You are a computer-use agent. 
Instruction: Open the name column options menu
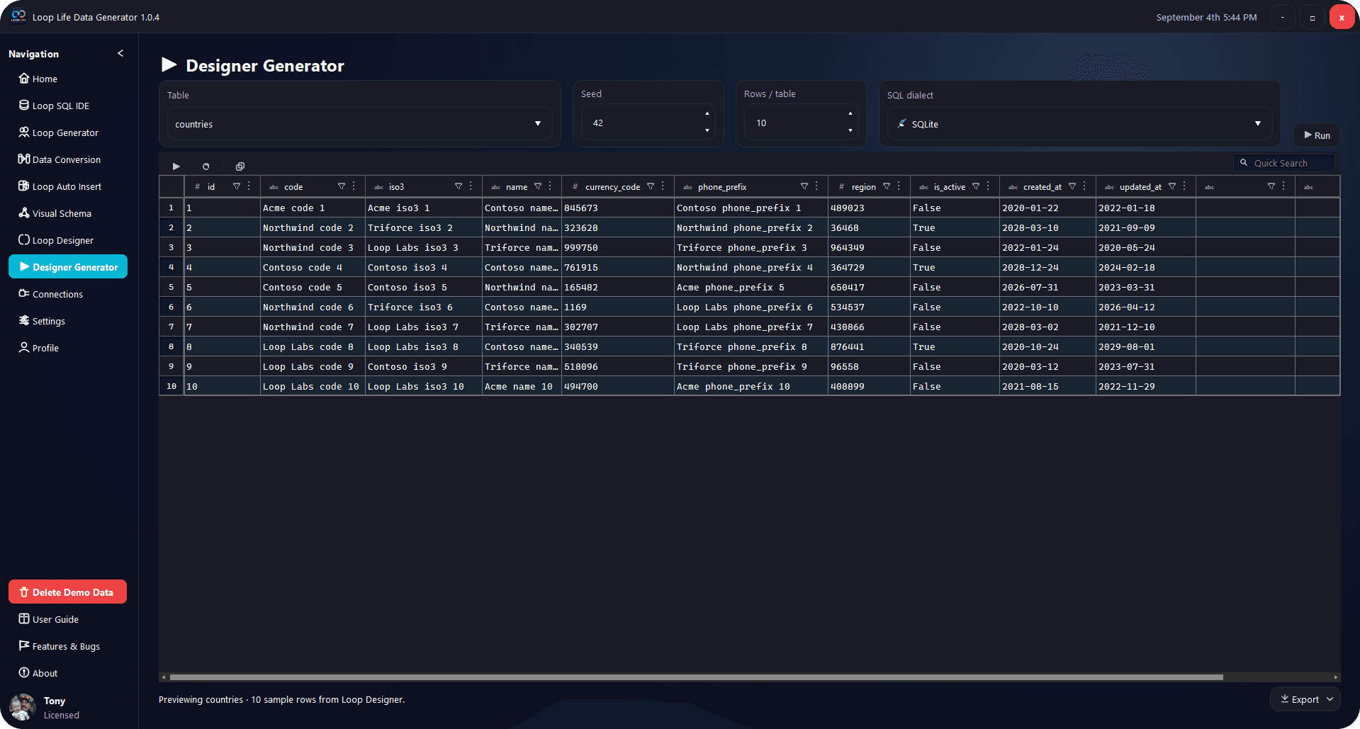[x=550, y=186]
